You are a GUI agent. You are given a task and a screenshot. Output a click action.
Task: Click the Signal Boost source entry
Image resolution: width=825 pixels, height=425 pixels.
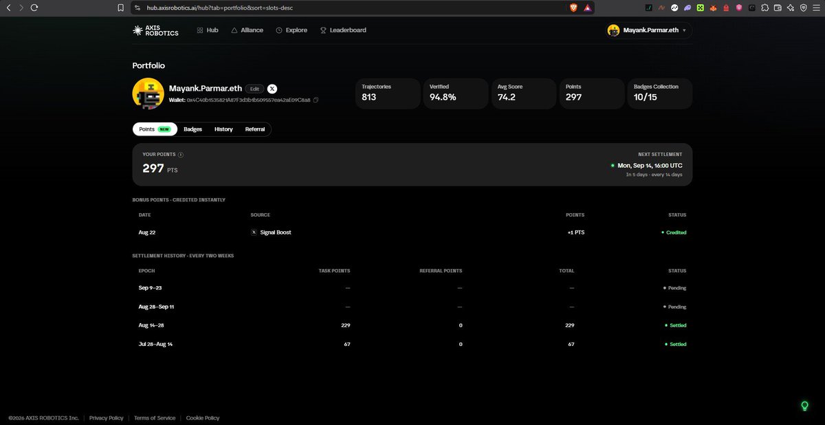pyautogui.click(x=271, y=232)
